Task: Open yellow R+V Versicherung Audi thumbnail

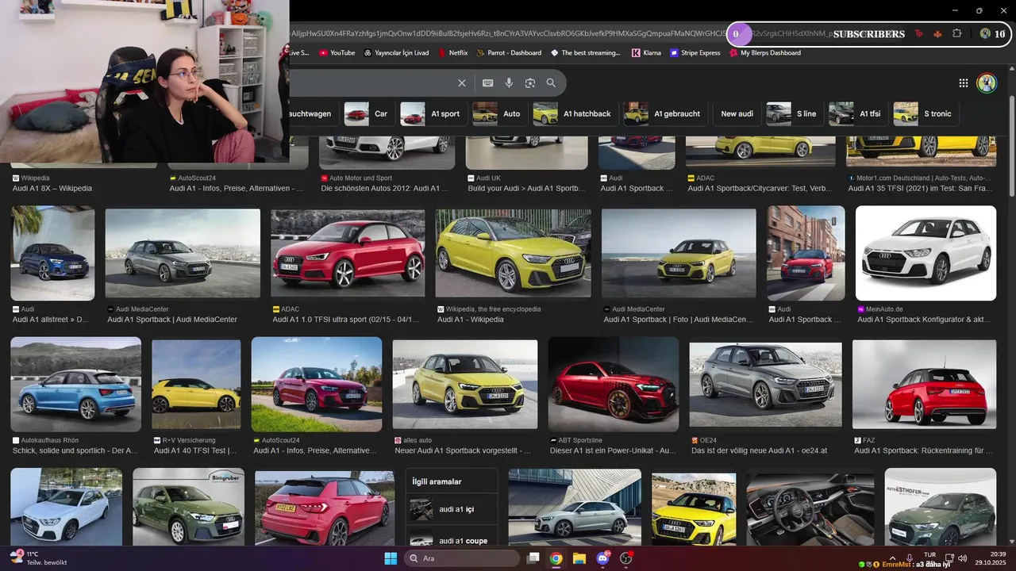Action: 196,386
